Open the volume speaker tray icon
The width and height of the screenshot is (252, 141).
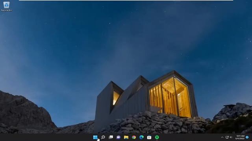[231, 137]
